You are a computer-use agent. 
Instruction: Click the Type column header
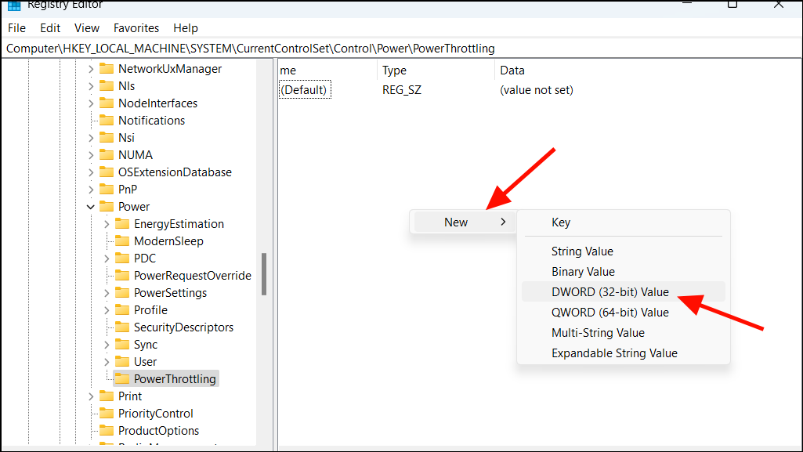click(x=436, y=71)
